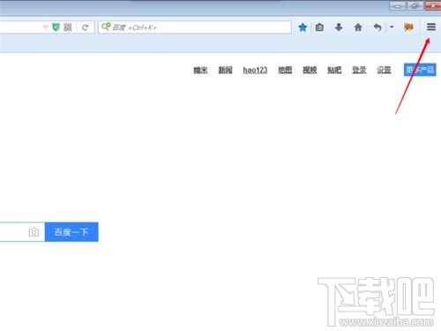Viewport: 441px width, 331px height.
Task: Reload the page with the refresh icon
Action: pos(85,27)
